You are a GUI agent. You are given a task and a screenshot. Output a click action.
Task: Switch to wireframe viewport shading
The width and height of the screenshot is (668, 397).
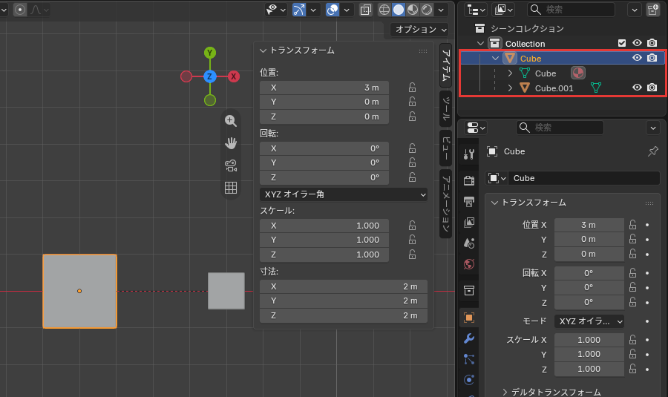(x=384, y=10)
